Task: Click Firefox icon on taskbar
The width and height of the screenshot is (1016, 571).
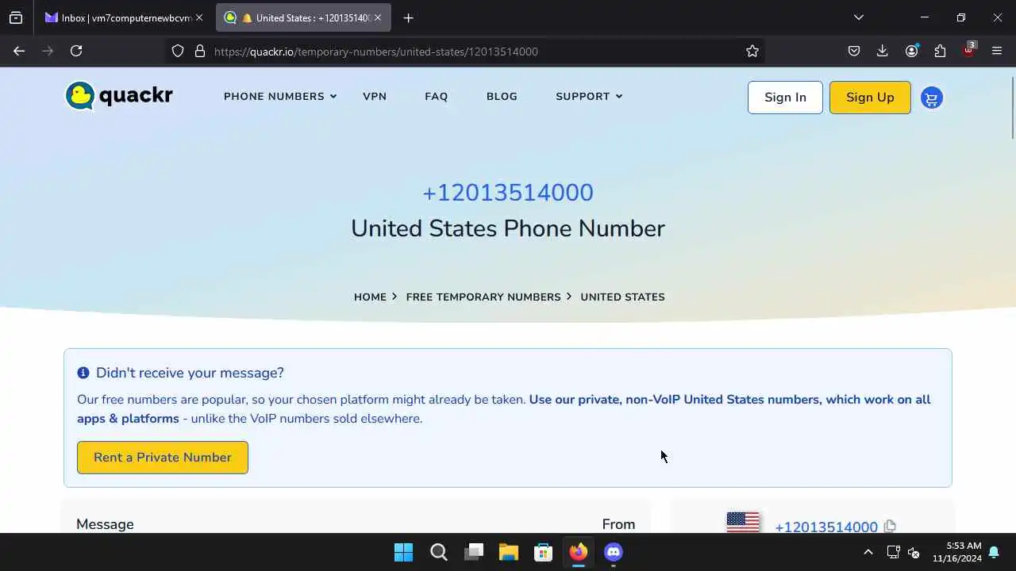Action: point(579,552)
